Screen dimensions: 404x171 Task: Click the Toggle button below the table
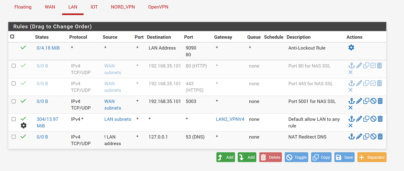(297, 157)
